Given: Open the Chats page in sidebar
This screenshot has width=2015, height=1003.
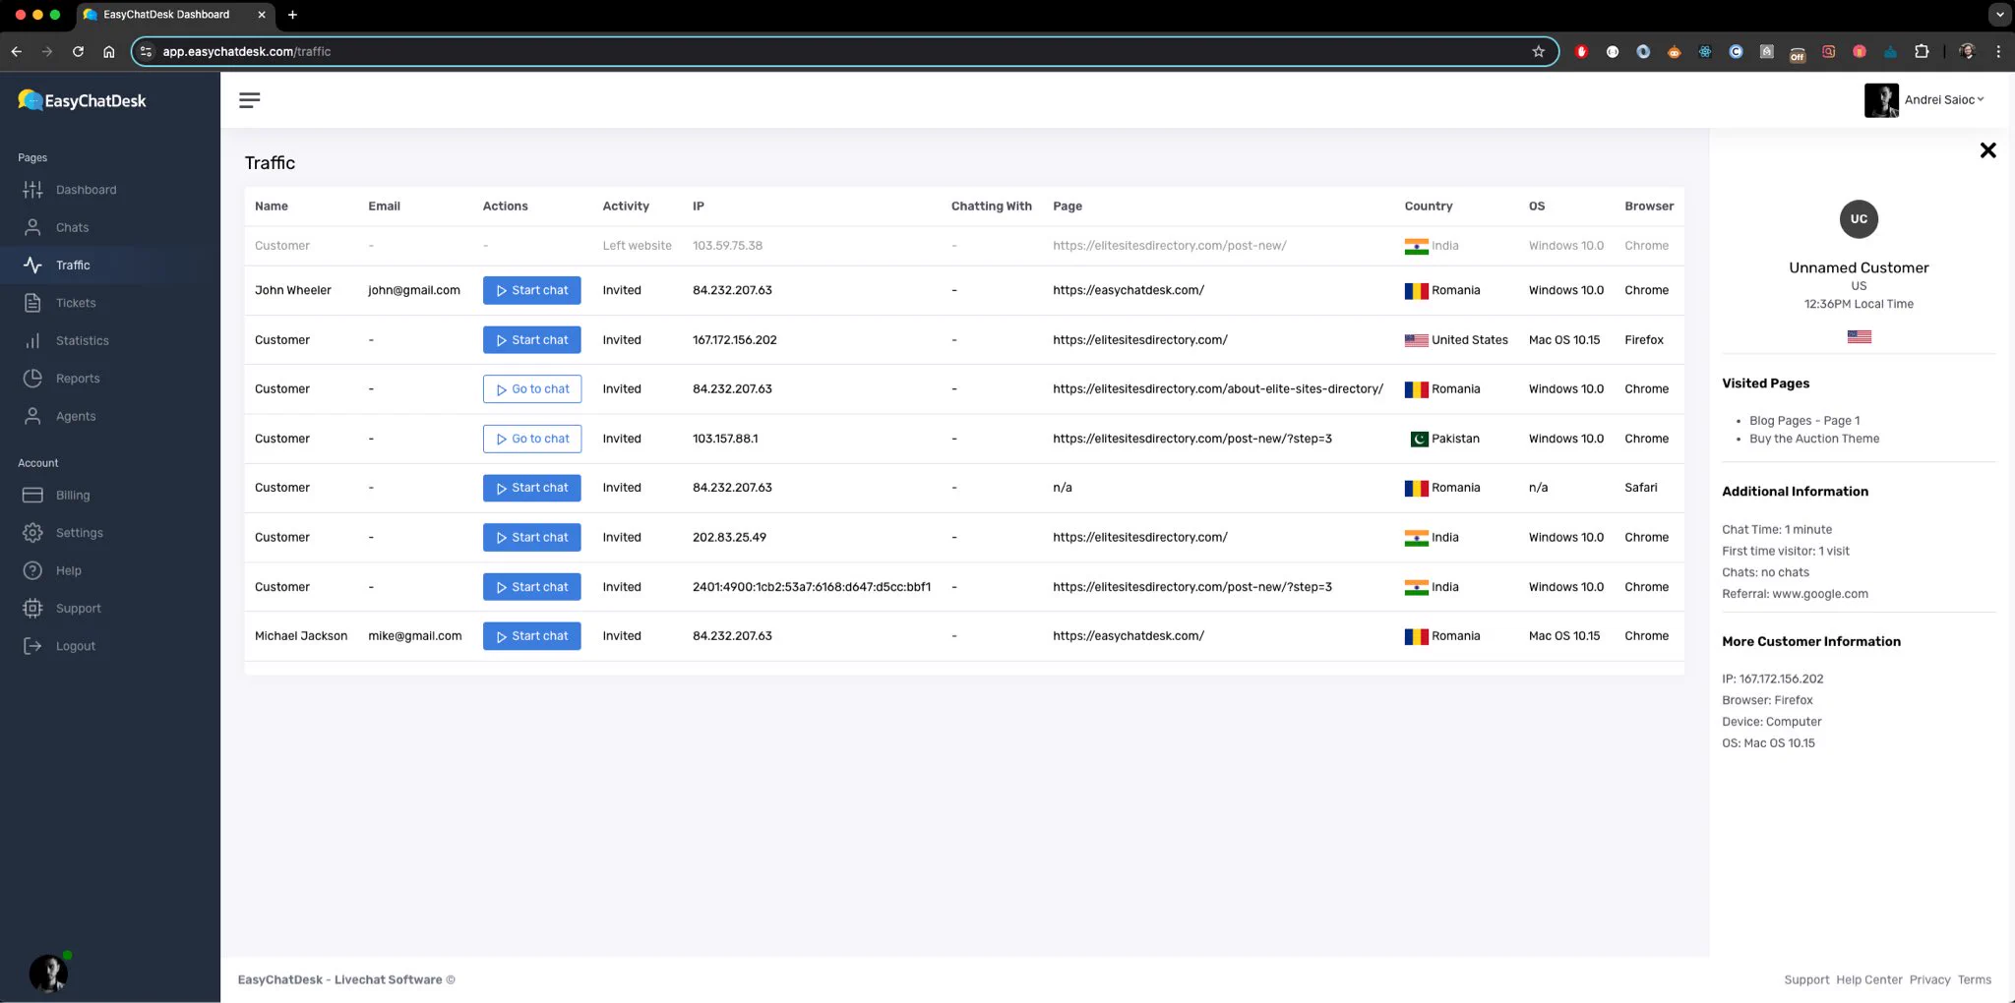Looking at the screenshot, I should [72, 227].
